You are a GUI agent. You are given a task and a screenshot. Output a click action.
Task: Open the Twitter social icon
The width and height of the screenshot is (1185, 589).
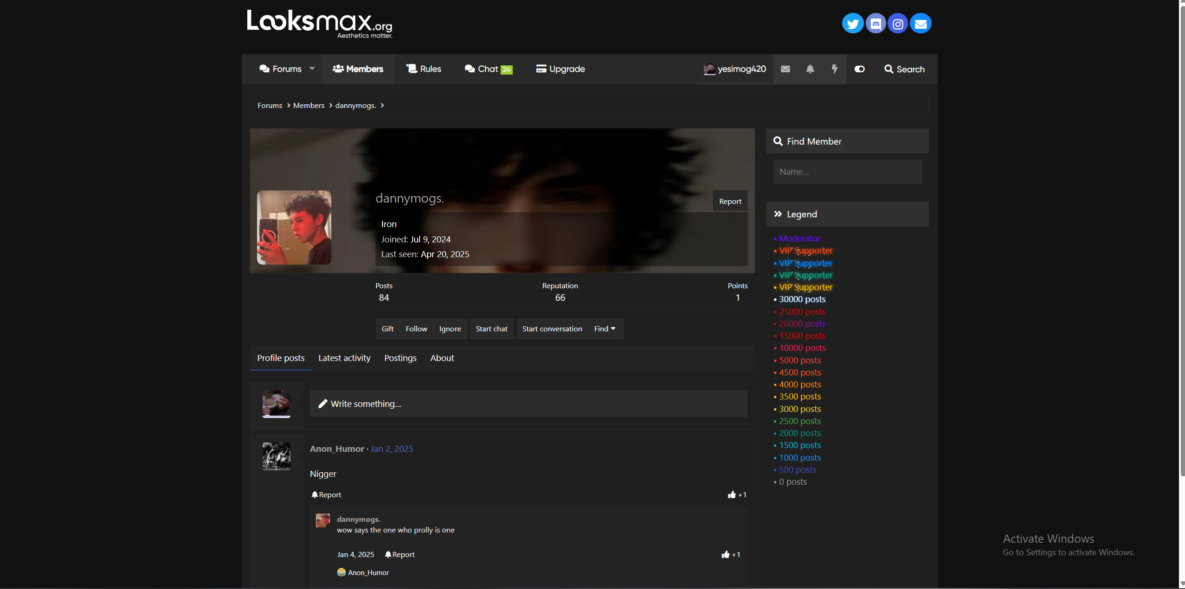[852, 24]
